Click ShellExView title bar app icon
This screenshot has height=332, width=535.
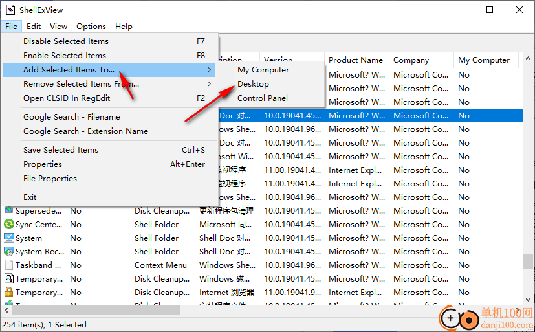[10, 10]
